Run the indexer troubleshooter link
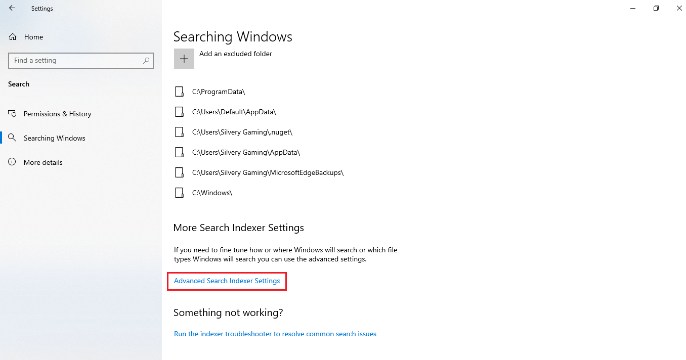This screenshot has width=686, height=360. pyautogui.click(x=275, y=334)
